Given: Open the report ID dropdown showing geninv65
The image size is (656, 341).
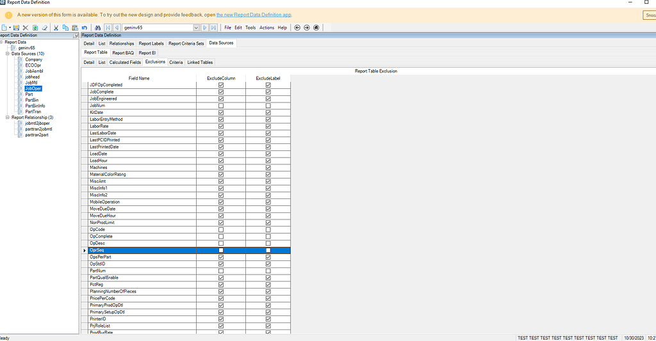Looking at the screenshot, I should point(196,28).
